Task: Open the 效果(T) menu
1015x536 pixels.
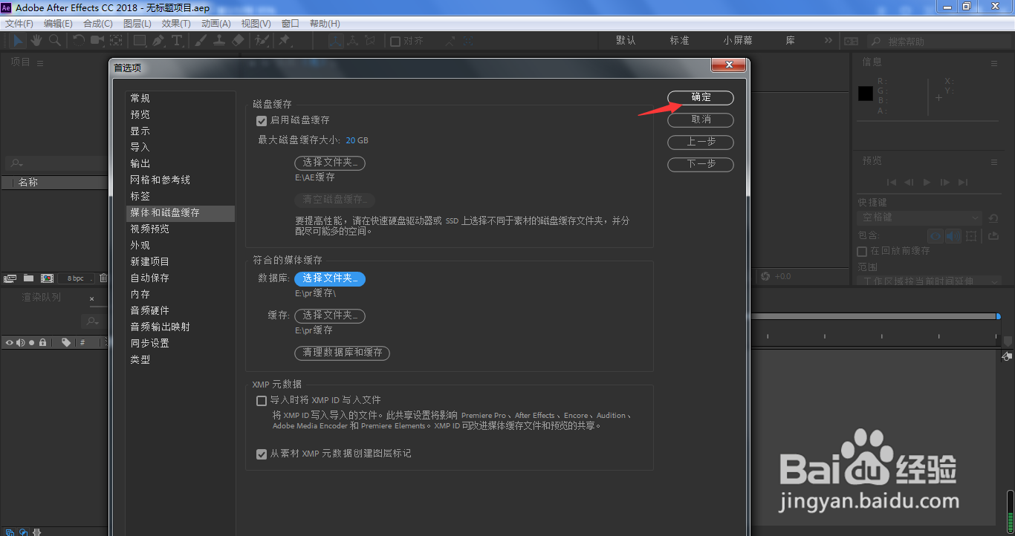Action: (x=176, y=23)
